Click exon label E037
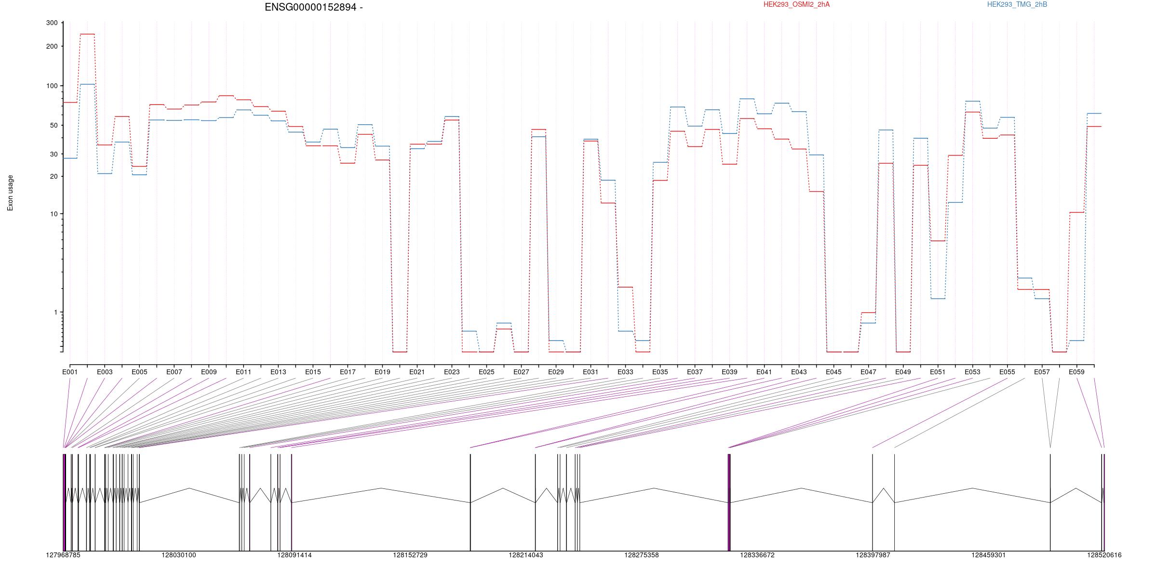 [x=695, y=372]
